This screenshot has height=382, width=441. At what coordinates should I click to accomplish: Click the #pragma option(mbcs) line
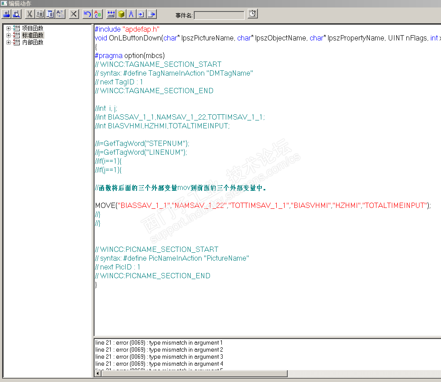(130, 55)
